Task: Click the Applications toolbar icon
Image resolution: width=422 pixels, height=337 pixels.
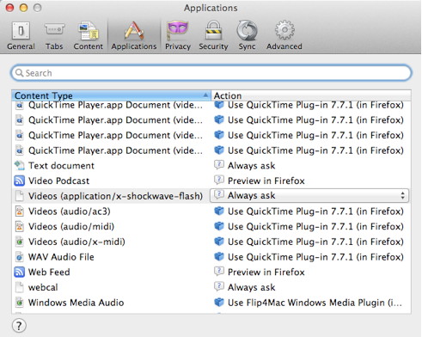Action: coord(134,36)
